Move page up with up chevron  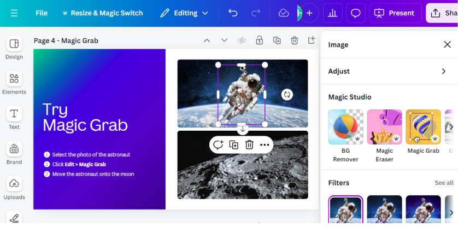[207, 40]
